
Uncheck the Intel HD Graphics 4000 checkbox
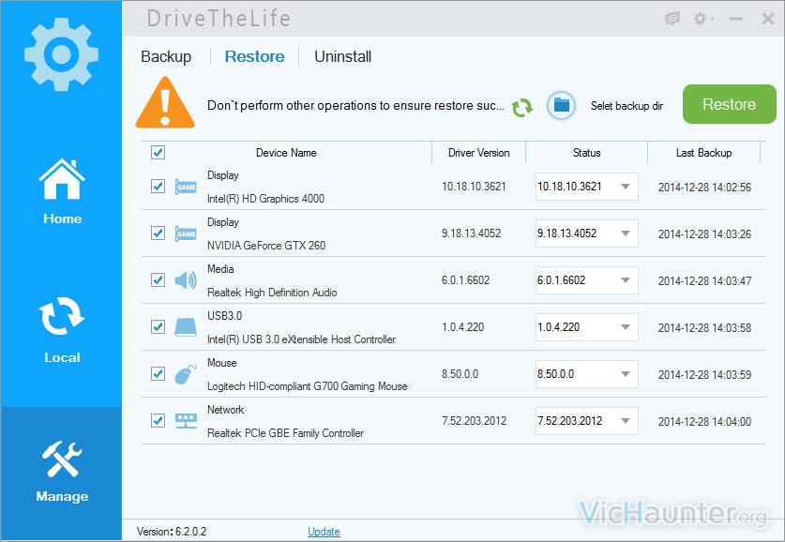pyautogui.click(x=158, y=187)
